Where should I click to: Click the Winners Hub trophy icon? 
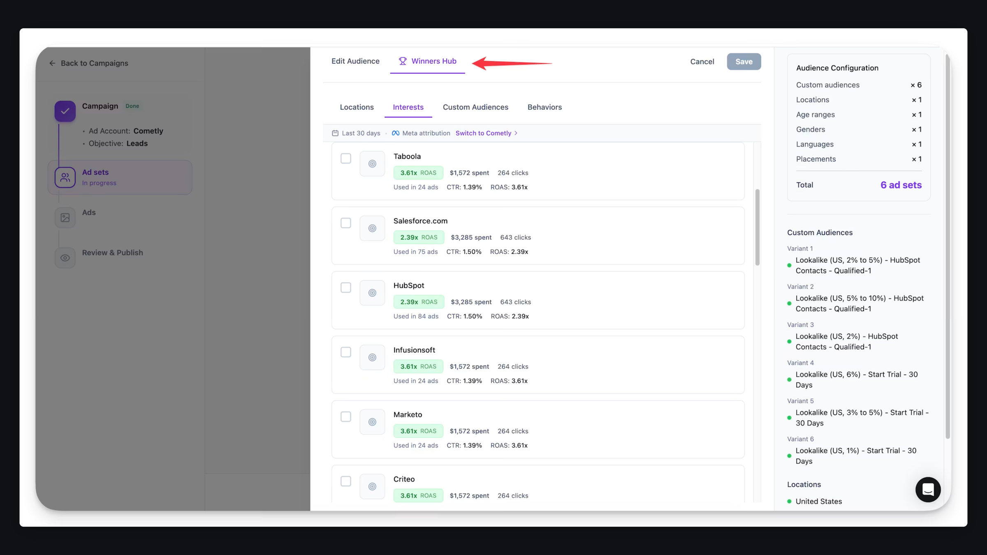[403, 61]
